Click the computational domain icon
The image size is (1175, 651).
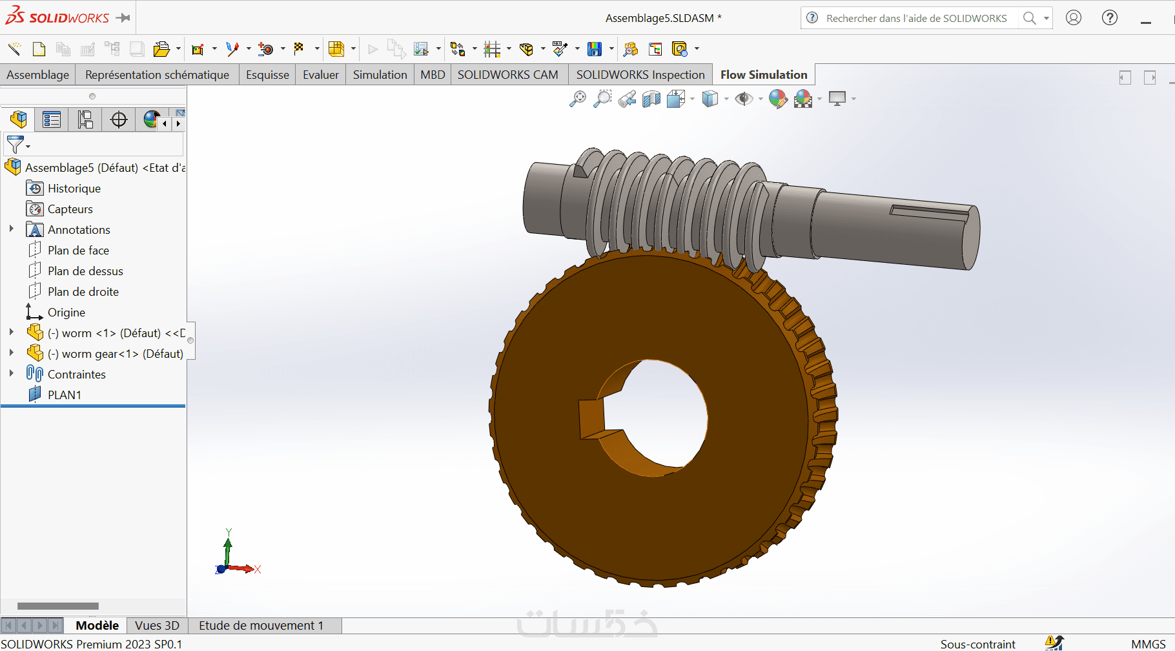[198, 48]
